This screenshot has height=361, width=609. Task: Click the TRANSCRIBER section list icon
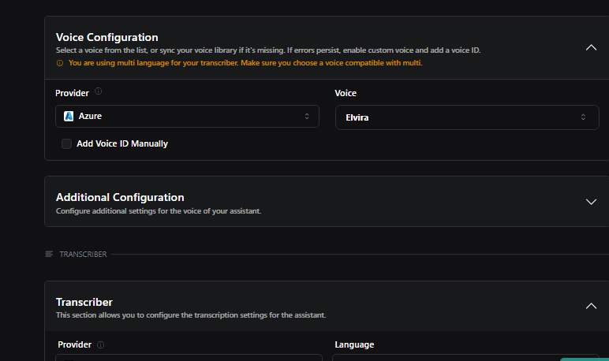click(50, 254)
